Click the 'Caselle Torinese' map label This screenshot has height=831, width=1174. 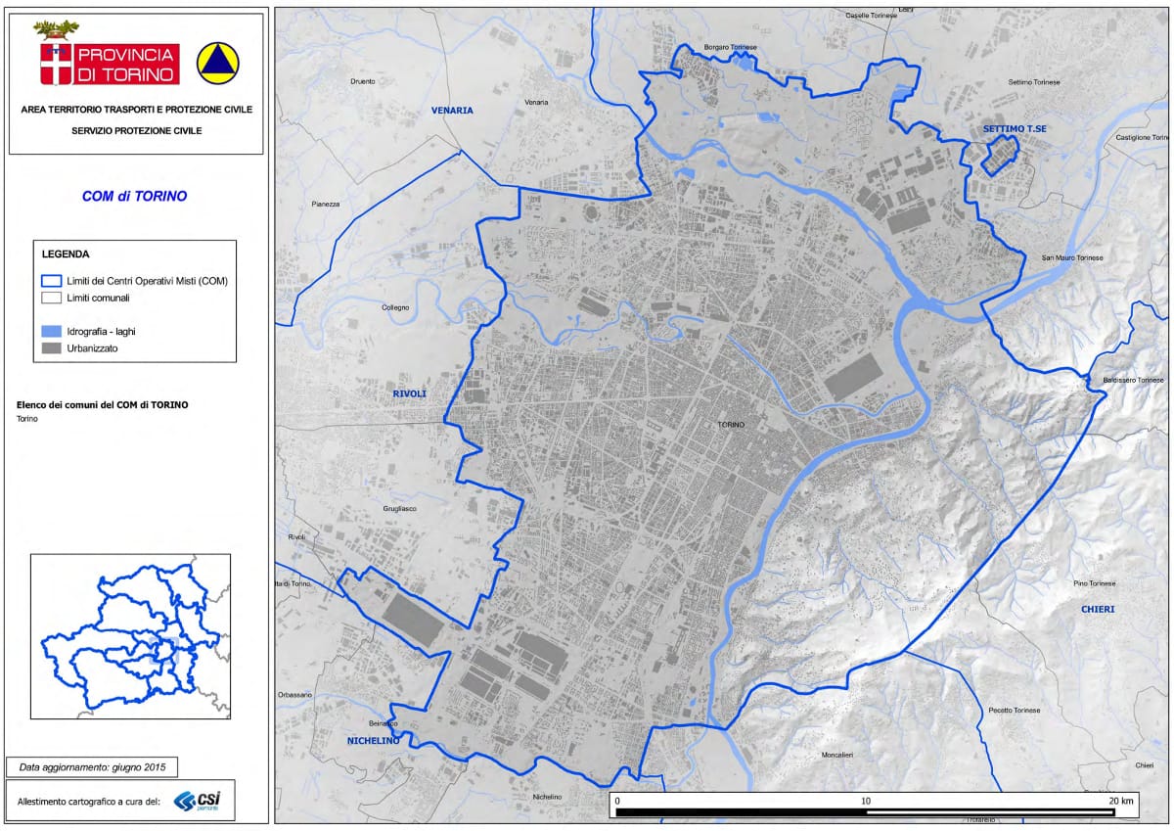click(x=871, y=16)
